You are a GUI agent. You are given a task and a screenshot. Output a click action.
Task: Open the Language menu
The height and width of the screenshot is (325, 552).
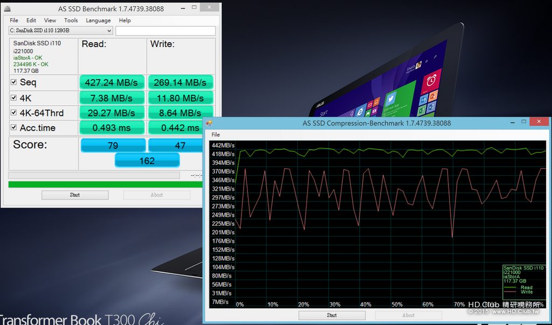pos(98,20)
